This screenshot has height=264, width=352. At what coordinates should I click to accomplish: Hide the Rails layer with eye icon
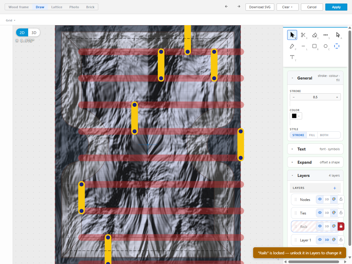(320, 226)
